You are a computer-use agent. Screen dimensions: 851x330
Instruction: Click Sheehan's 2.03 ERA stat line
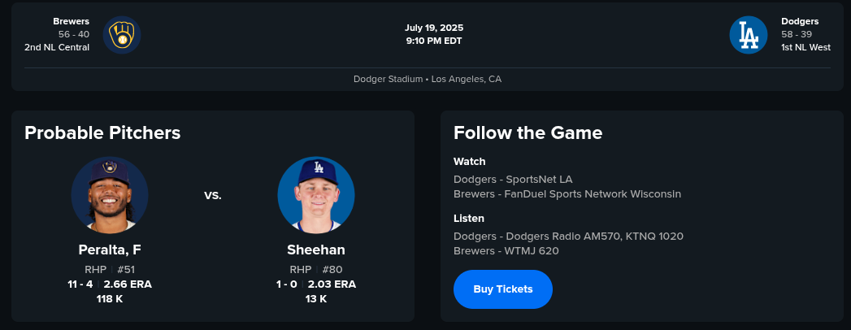316,284
